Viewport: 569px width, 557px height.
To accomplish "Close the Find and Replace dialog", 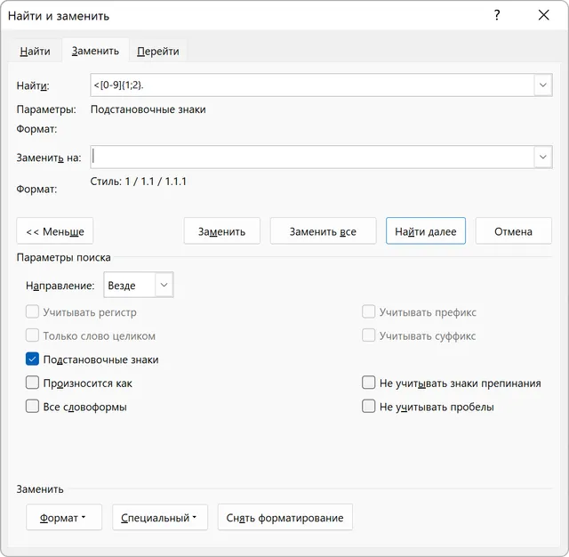I will (543, 15).
